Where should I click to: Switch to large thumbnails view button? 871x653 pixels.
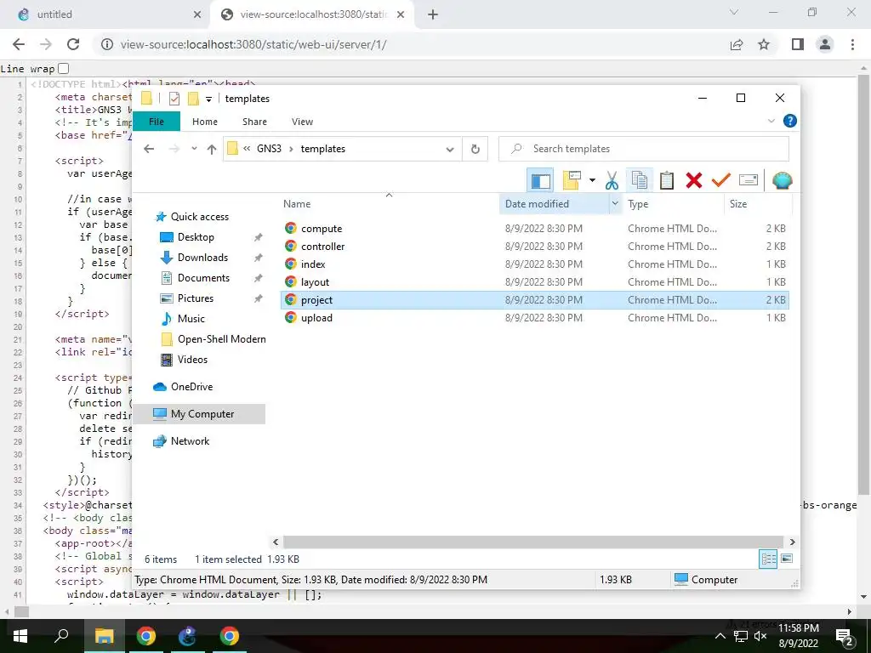click(x=787, y=559)
